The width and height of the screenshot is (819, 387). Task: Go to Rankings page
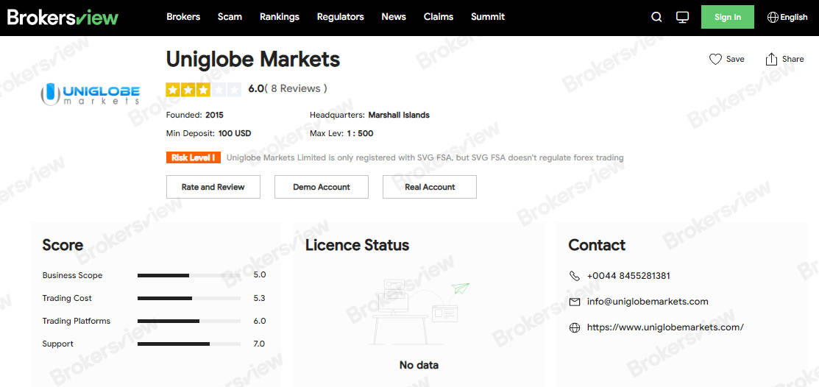[x=280, y=17]
